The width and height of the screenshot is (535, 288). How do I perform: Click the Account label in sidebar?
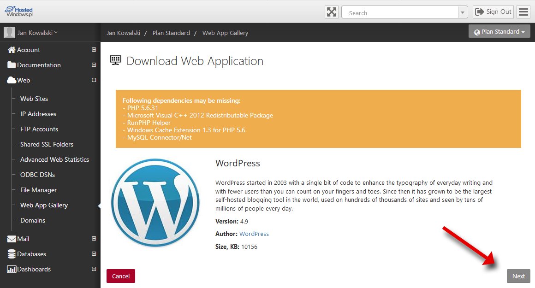click(29, 50)
